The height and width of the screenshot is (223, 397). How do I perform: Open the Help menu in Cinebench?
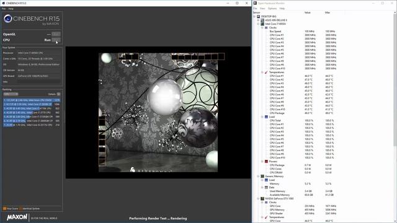pos(11,9)
